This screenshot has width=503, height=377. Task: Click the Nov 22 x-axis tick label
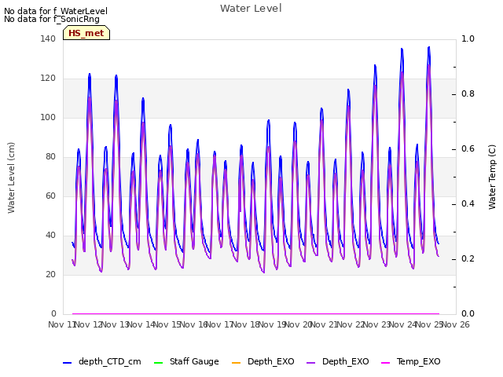coord(350,324)
